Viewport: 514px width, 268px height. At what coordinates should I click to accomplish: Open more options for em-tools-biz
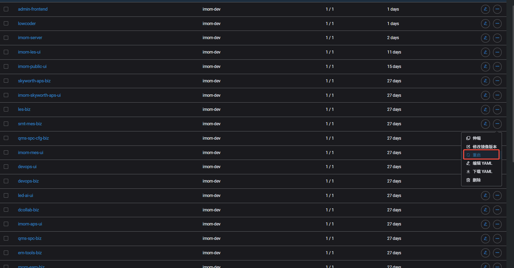coord(497,253)
